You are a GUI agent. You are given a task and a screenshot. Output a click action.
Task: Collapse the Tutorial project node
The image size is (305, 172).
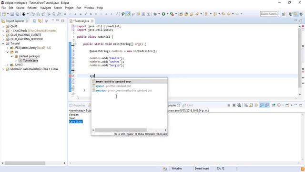point(3,43)
